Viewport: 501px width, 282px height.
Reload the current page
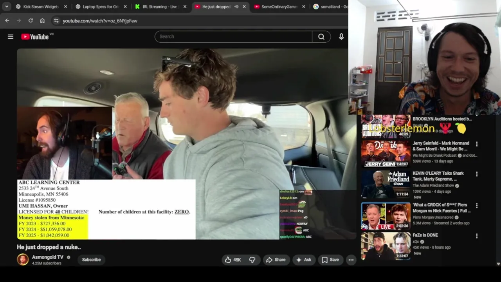click(x=31, y=21)
